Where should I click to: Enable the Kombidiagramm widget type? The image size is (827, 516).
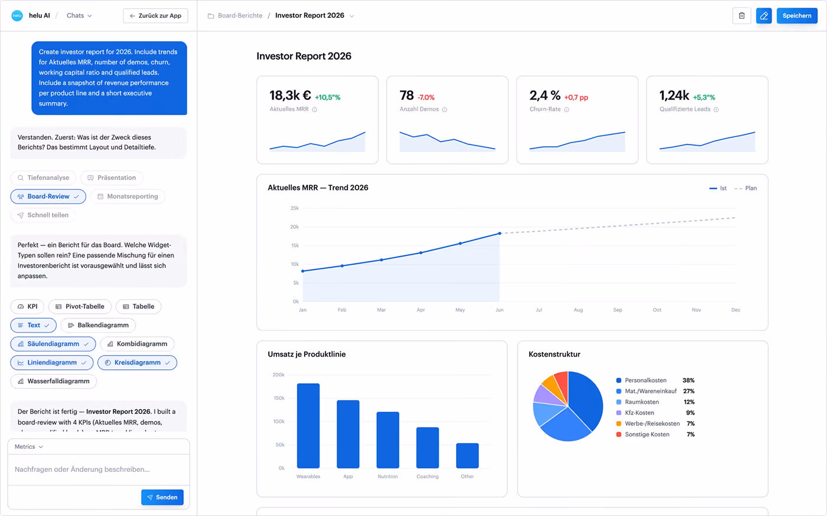point(137,344)
